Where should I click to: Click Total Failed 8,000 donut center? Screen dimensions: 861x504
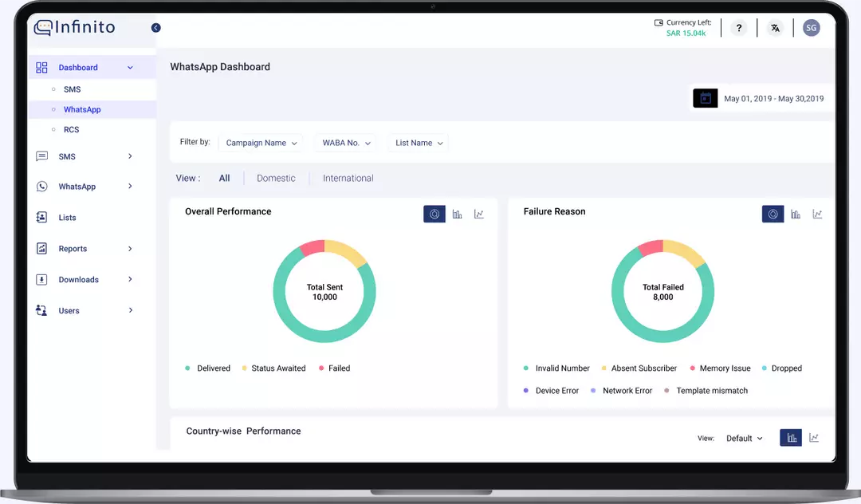[x=662, y=292]
